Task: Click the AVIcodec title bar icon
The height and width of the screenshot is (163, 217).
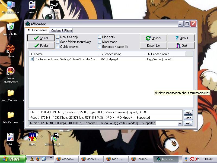Action: tap(28, 24)
